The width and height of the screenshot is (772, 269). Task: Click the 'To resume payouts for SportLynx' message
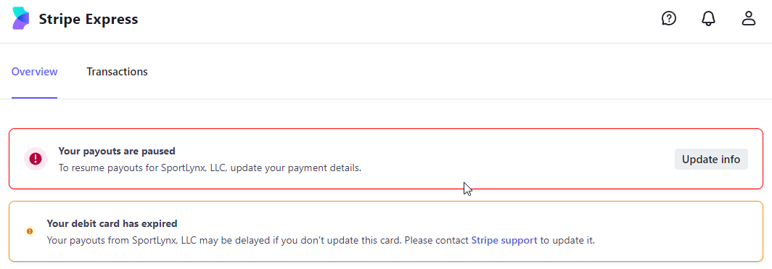pyautogui.click(x=210, y=168)
